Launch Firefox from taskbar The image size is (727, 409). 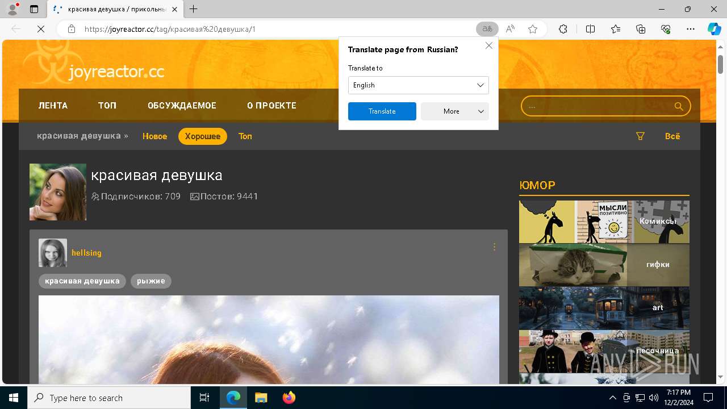[x=289, y=398]
